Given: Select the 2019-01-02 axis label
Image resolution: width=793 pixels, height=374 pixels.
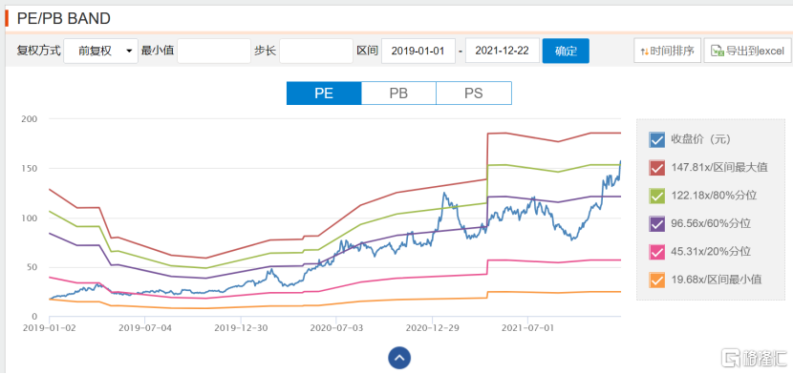Looking at the screenshot, I should (x=49, y=327).
